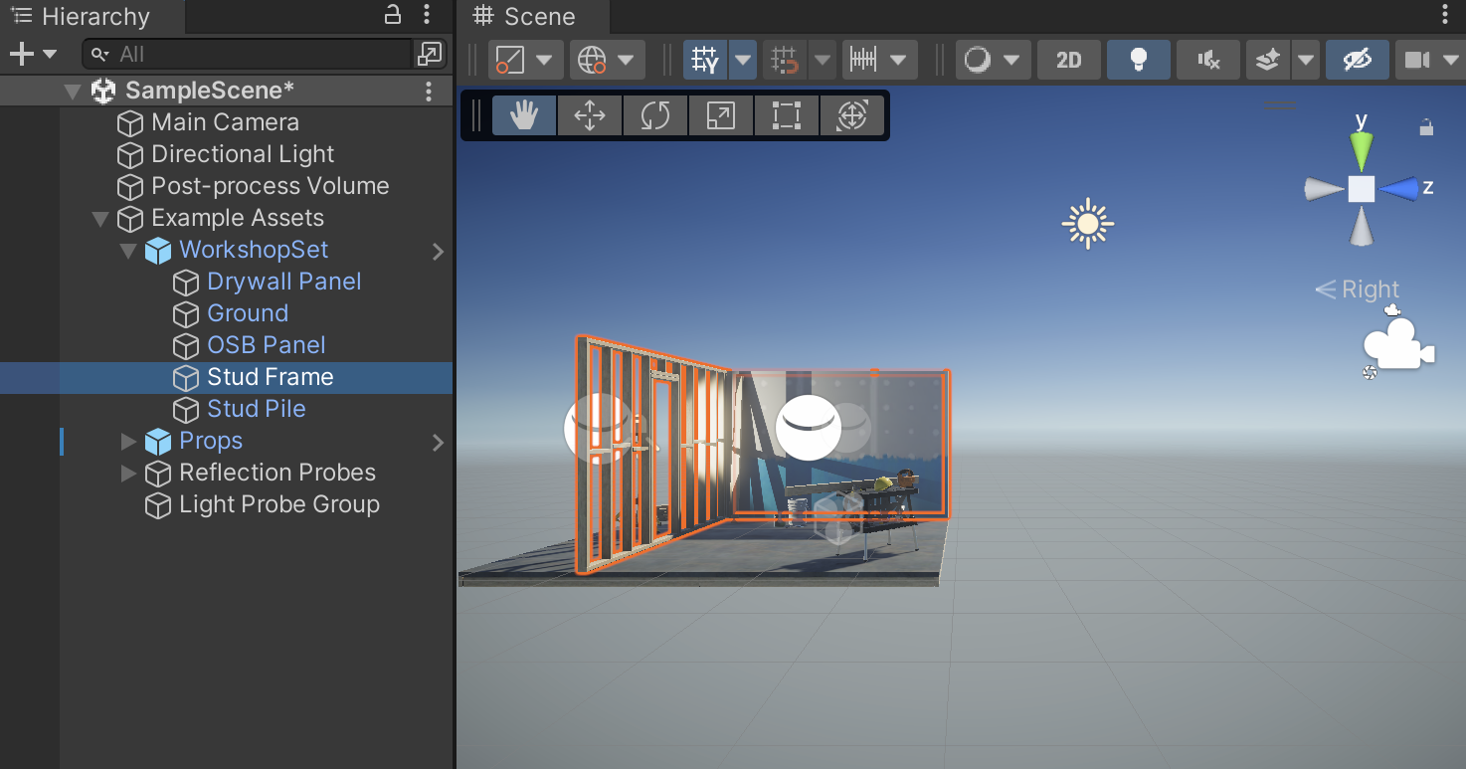Select Post-process Volume object
This screenshot has width=1466, height=769.
point(270,186)
